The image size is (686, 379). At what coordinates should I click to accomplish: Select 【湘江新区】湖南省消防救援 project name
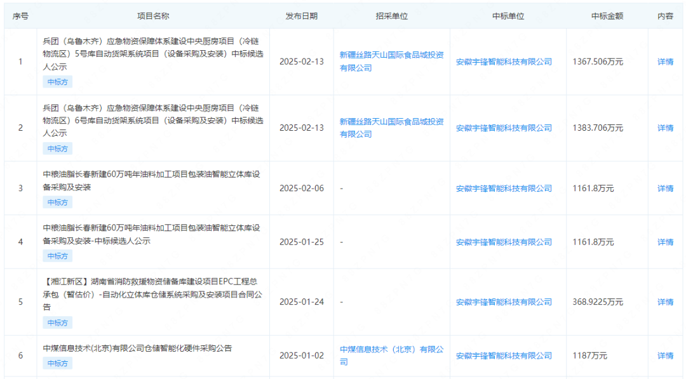pos(152,294)
